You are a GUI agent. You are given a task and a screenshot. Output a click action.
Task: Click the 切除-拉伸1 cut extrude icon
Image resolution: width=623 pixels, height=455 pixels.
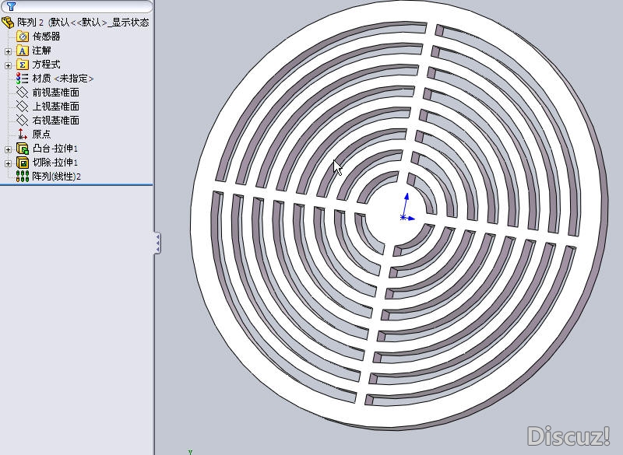[x=23, y=163]
